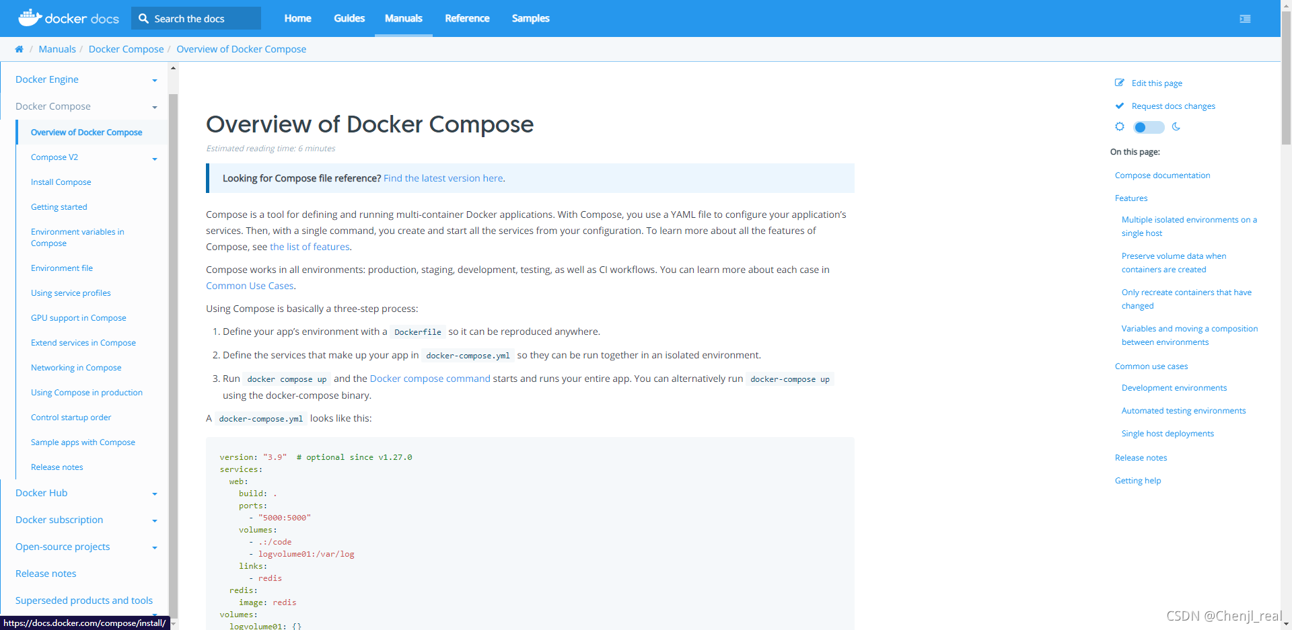Click the sun light-mode icon
Screen dimensions: 1292x630
point(1120,126)
